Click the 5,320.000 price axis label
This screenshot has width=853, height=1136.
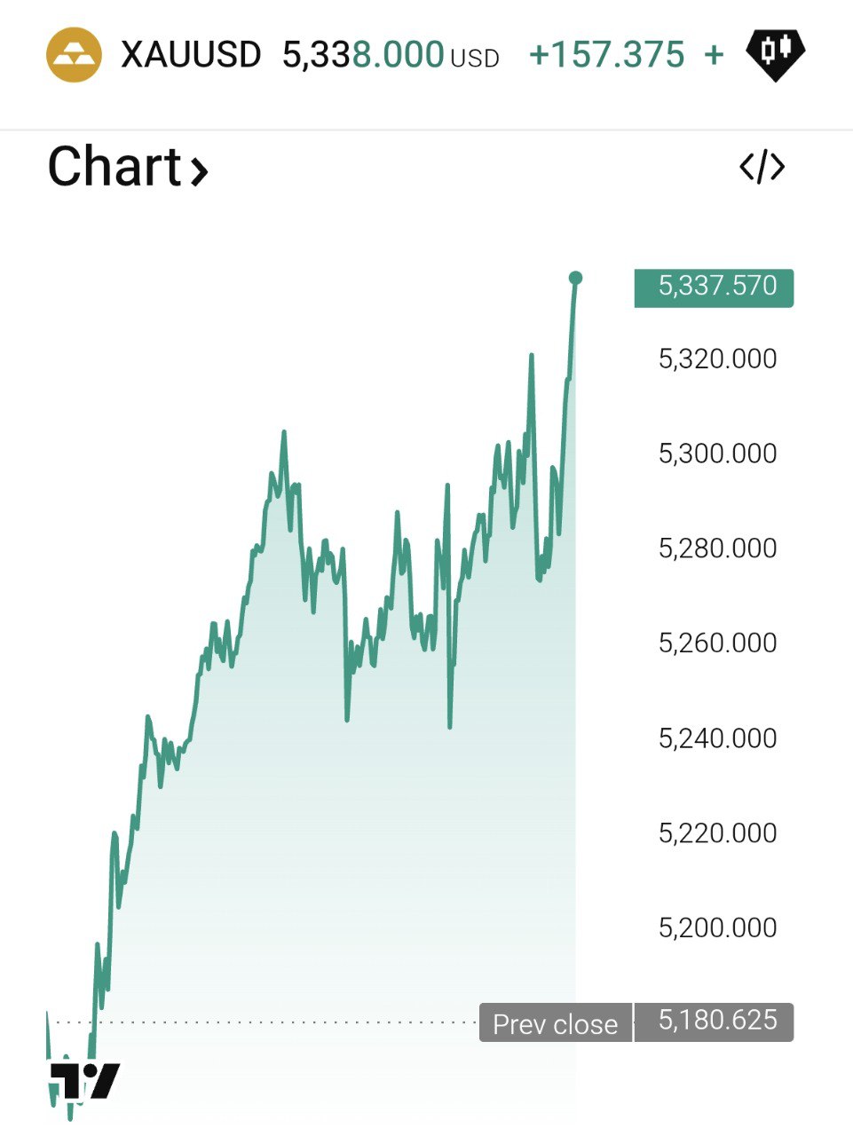717,359
